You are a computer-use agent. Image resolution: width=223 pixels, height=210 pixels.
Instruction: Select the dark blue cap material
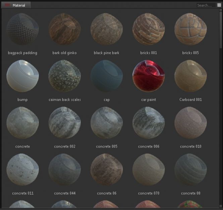[107, 76]
